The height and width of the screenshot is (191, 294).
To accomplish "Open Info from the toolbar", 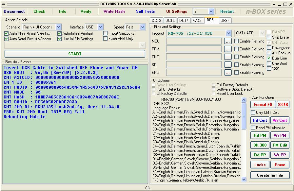I will [63, 11].
